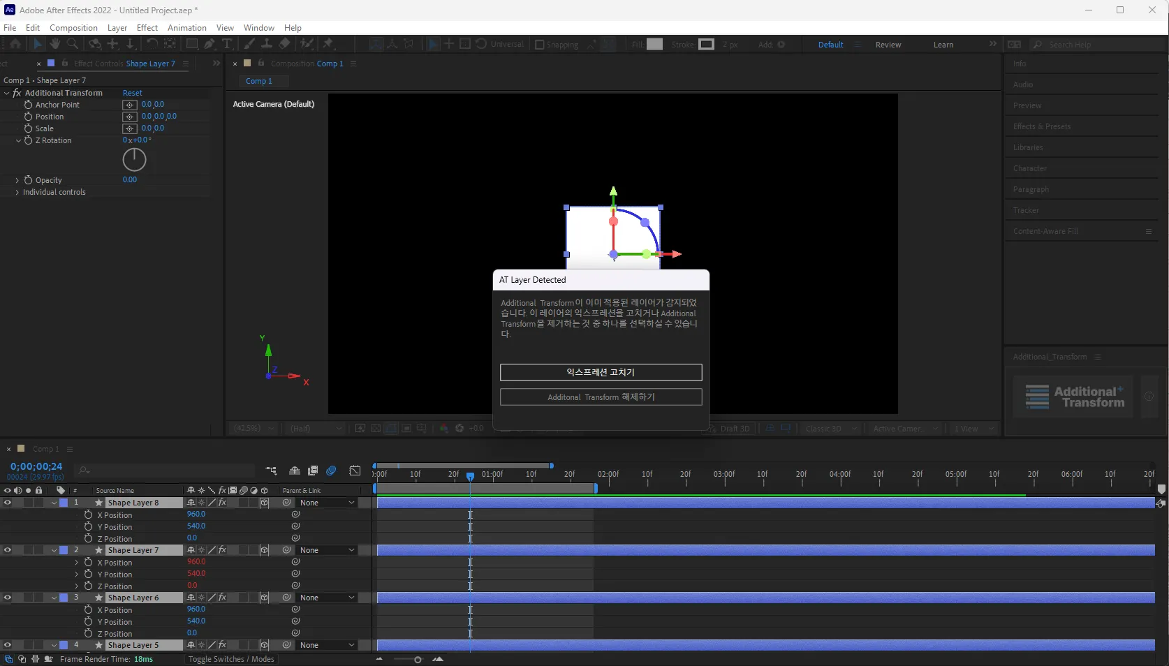Screen dimensions: 1169x666
Task: Select the Pen tool
Action: [209, 44]
